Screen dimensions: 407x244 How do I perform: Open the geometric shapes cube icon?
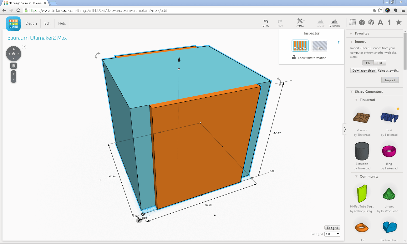point(362,22)
